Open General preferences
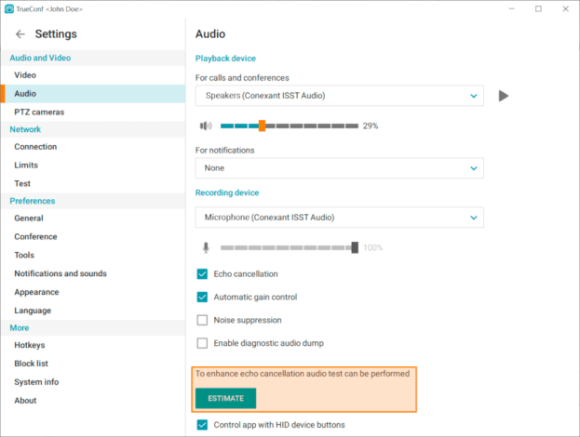The height and width of the screenshot is (437, 580). pos(93,218)
